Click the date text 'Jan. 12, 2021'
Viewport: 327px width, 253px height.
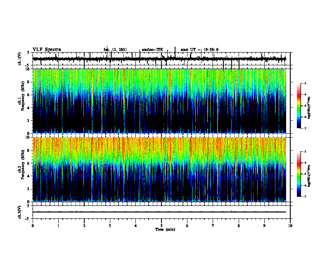click(115, 50)
